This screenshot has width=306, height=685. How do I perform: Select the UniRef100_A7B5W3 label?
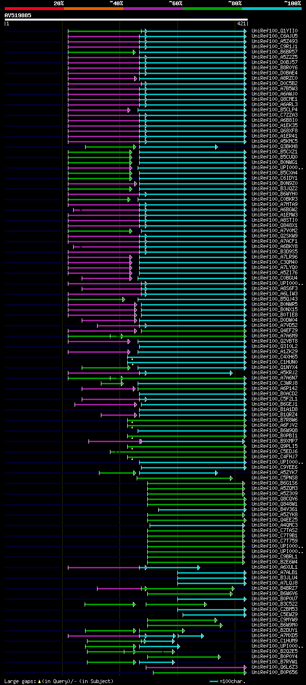click(274, 88)
